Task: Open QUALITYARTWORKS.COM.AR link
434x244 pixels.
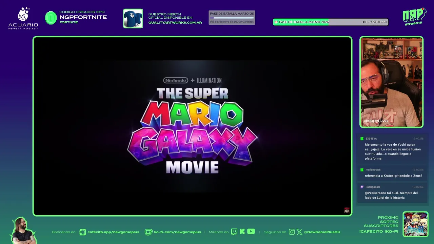Action: pos(175,23)
